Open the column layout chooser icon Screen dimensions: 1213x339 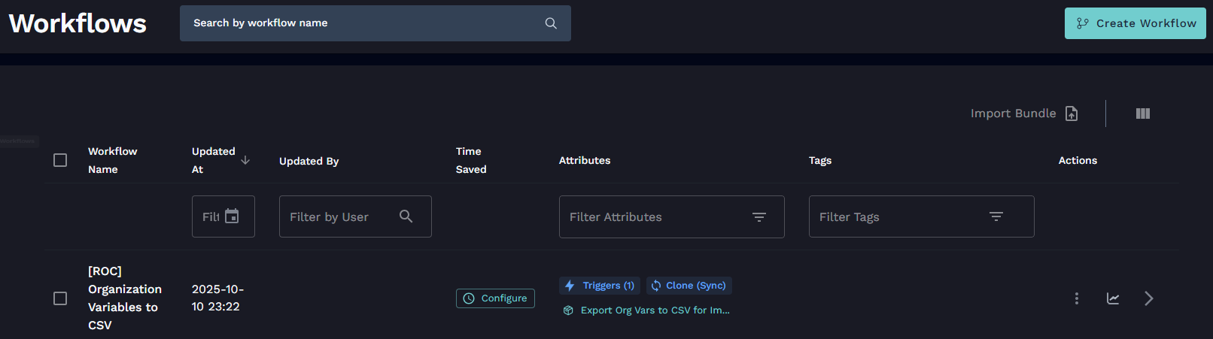click(1142, 114)
